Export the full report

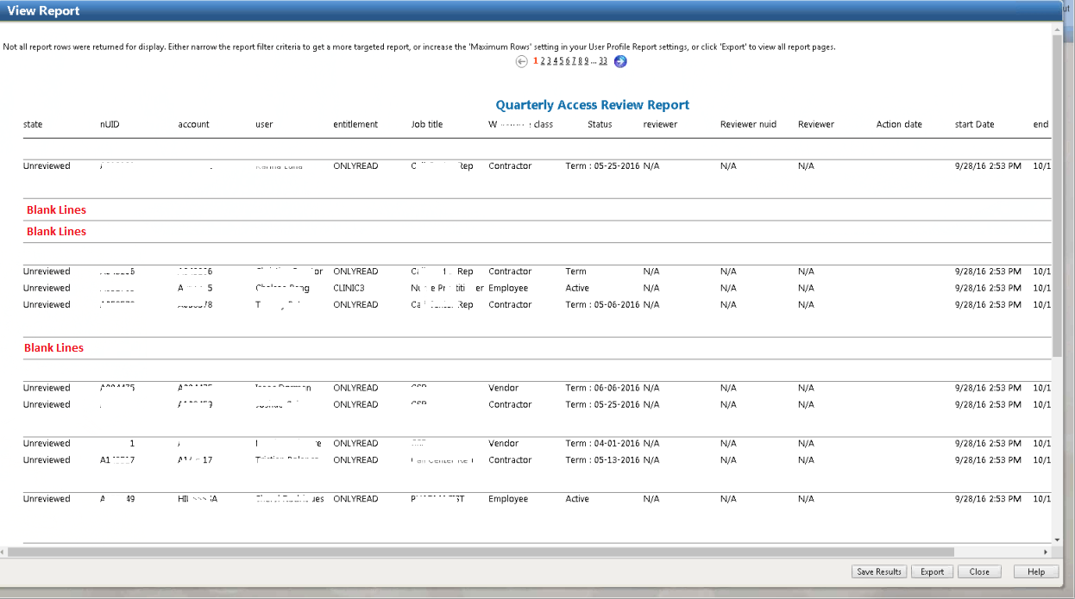[x=932, y=571]
